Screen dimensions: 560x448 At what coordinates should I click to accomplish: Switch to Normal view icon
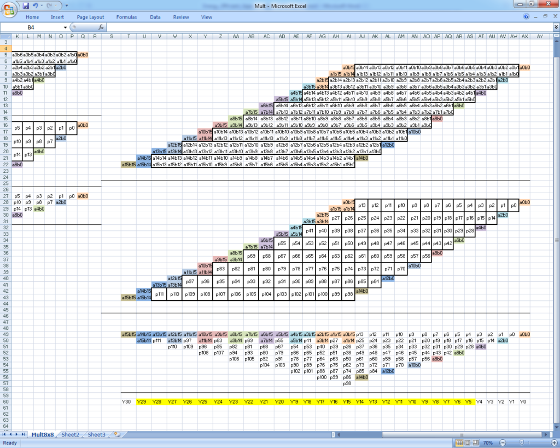[459, 443]
